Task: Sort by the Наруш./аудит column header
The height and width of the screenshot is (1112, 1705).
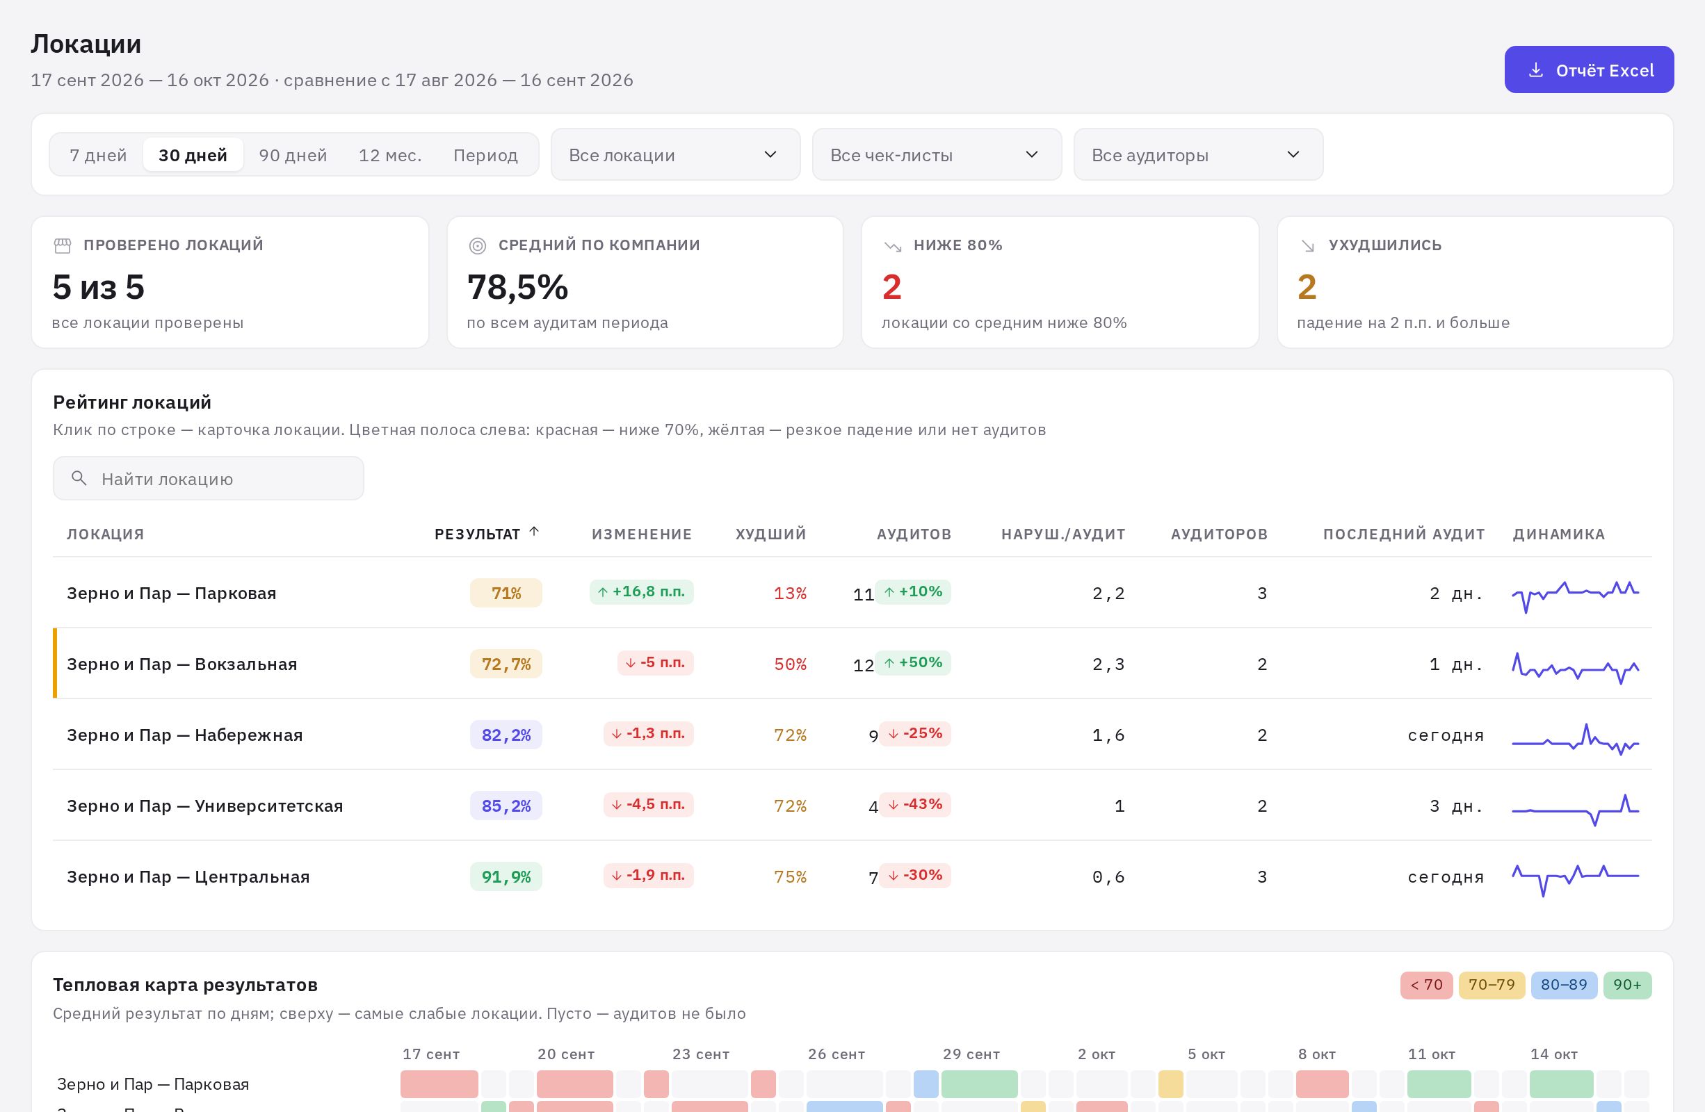Action: tap(1063, 534)
